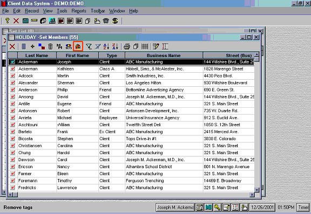
Task: Click the Type column header
Action: pos(112,56)
